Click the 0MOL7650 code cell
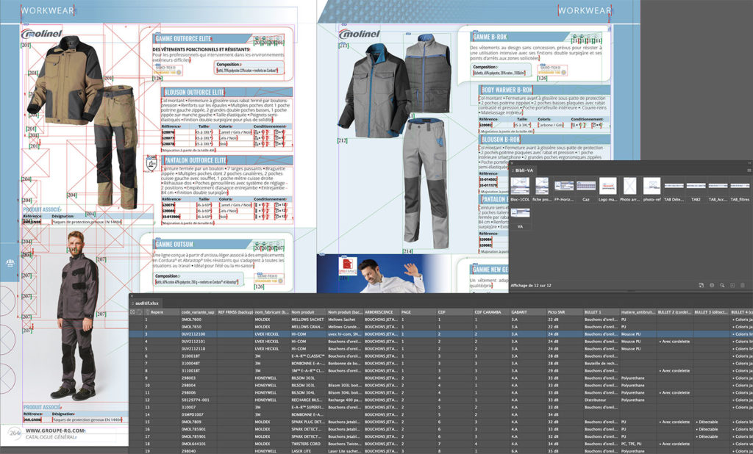Image resolution: width=753 pixels, height=454 pixels. click(x=198, y=327)
